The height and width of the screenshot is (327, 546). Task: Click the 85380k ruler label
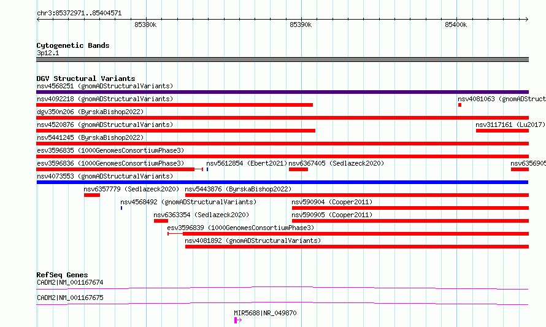pos(145,25)
